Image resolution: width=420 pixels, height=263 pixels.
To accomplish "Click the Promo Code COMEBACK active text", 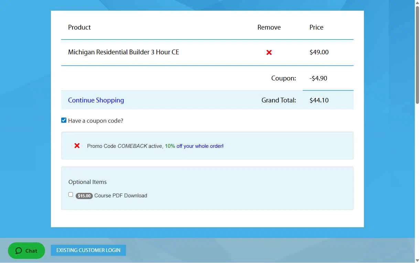I will click(125, 146).
